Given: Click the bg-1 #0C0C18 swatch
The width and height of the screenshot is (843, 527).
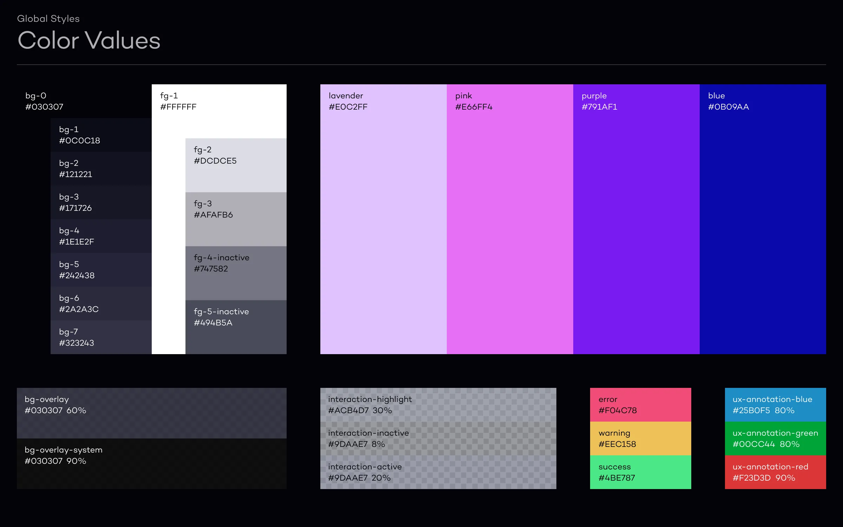Looking at the screenshot, I should (x=101, y=135).
